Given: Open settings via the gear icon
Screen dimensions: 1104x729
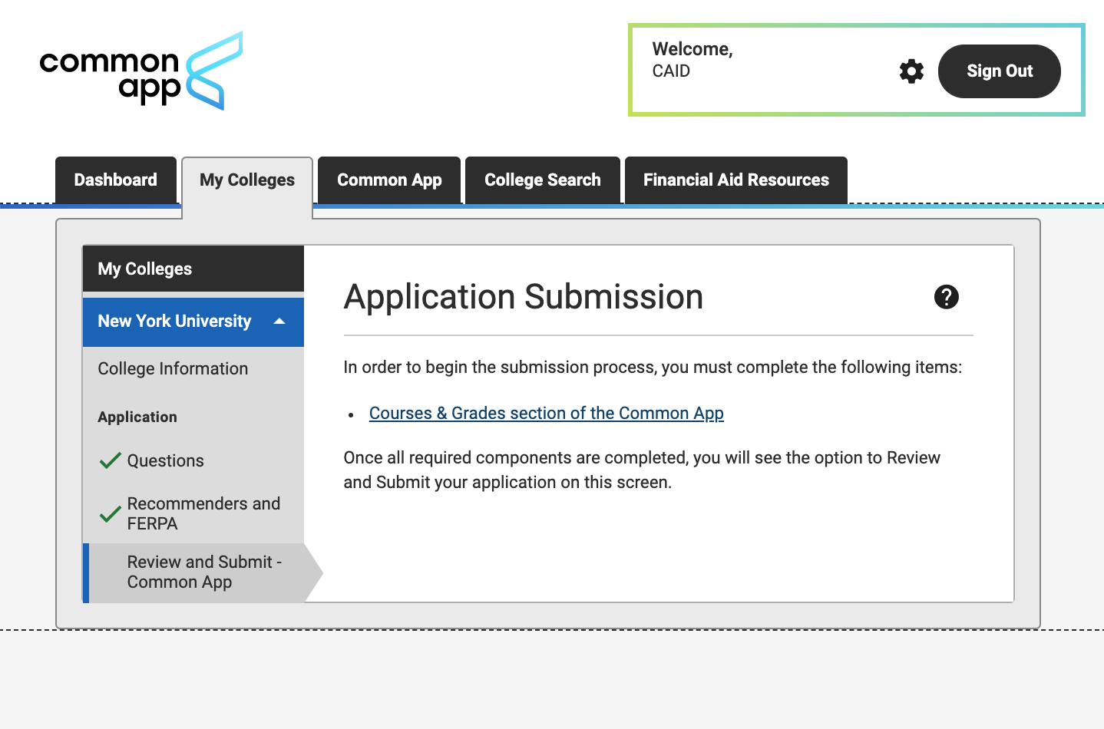Looking at the screenshot, I should 911,71.
